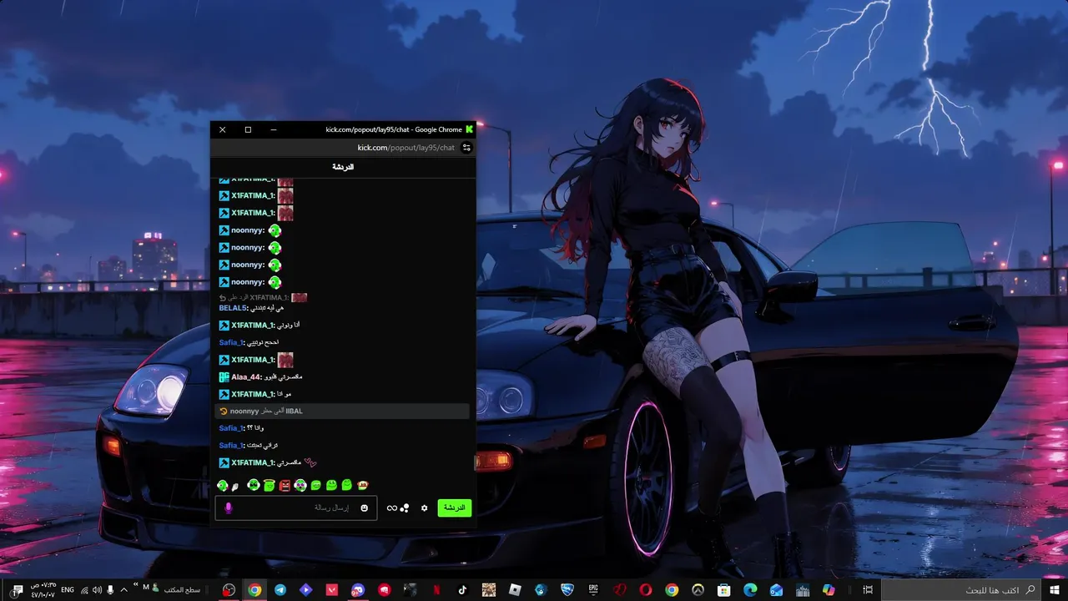
Task: Click the الدردشة chat header title
Action: [343, 167]
